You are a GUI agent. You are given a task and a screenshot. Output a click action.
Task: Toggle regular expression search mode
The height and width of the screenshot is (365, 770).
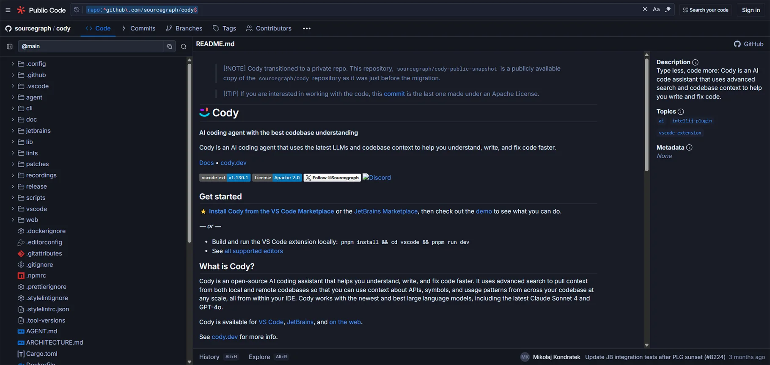[x=668, y=9]
